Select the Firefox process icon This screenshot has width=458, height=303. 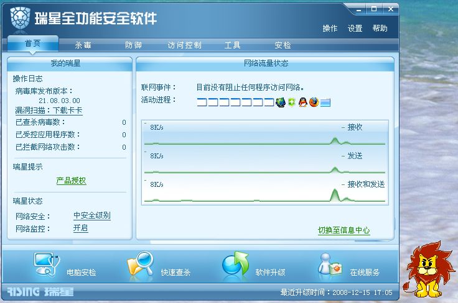(314, 102)
